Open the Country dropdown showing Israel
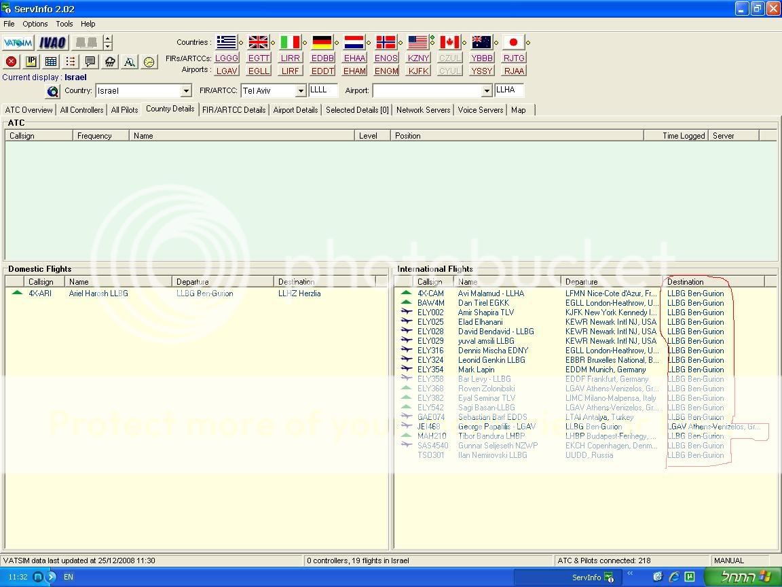 (186, 91)
